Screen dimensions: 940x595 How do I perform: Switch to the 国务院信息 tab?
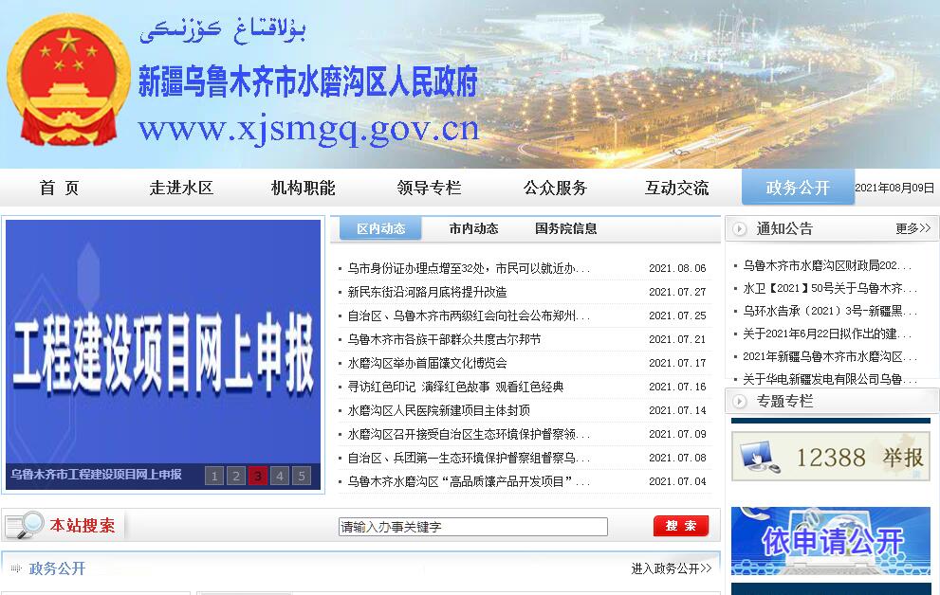click(565, 228)
